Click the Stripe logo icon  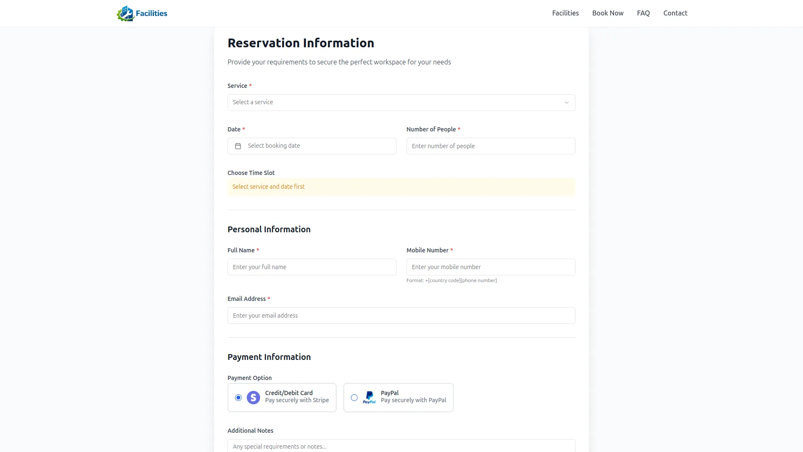(253, 398)
